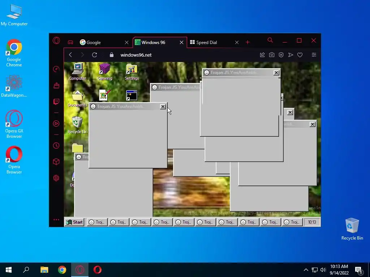Open the Player sidebar icon
This screenshot has height=277, width=370.
[56, 124]
